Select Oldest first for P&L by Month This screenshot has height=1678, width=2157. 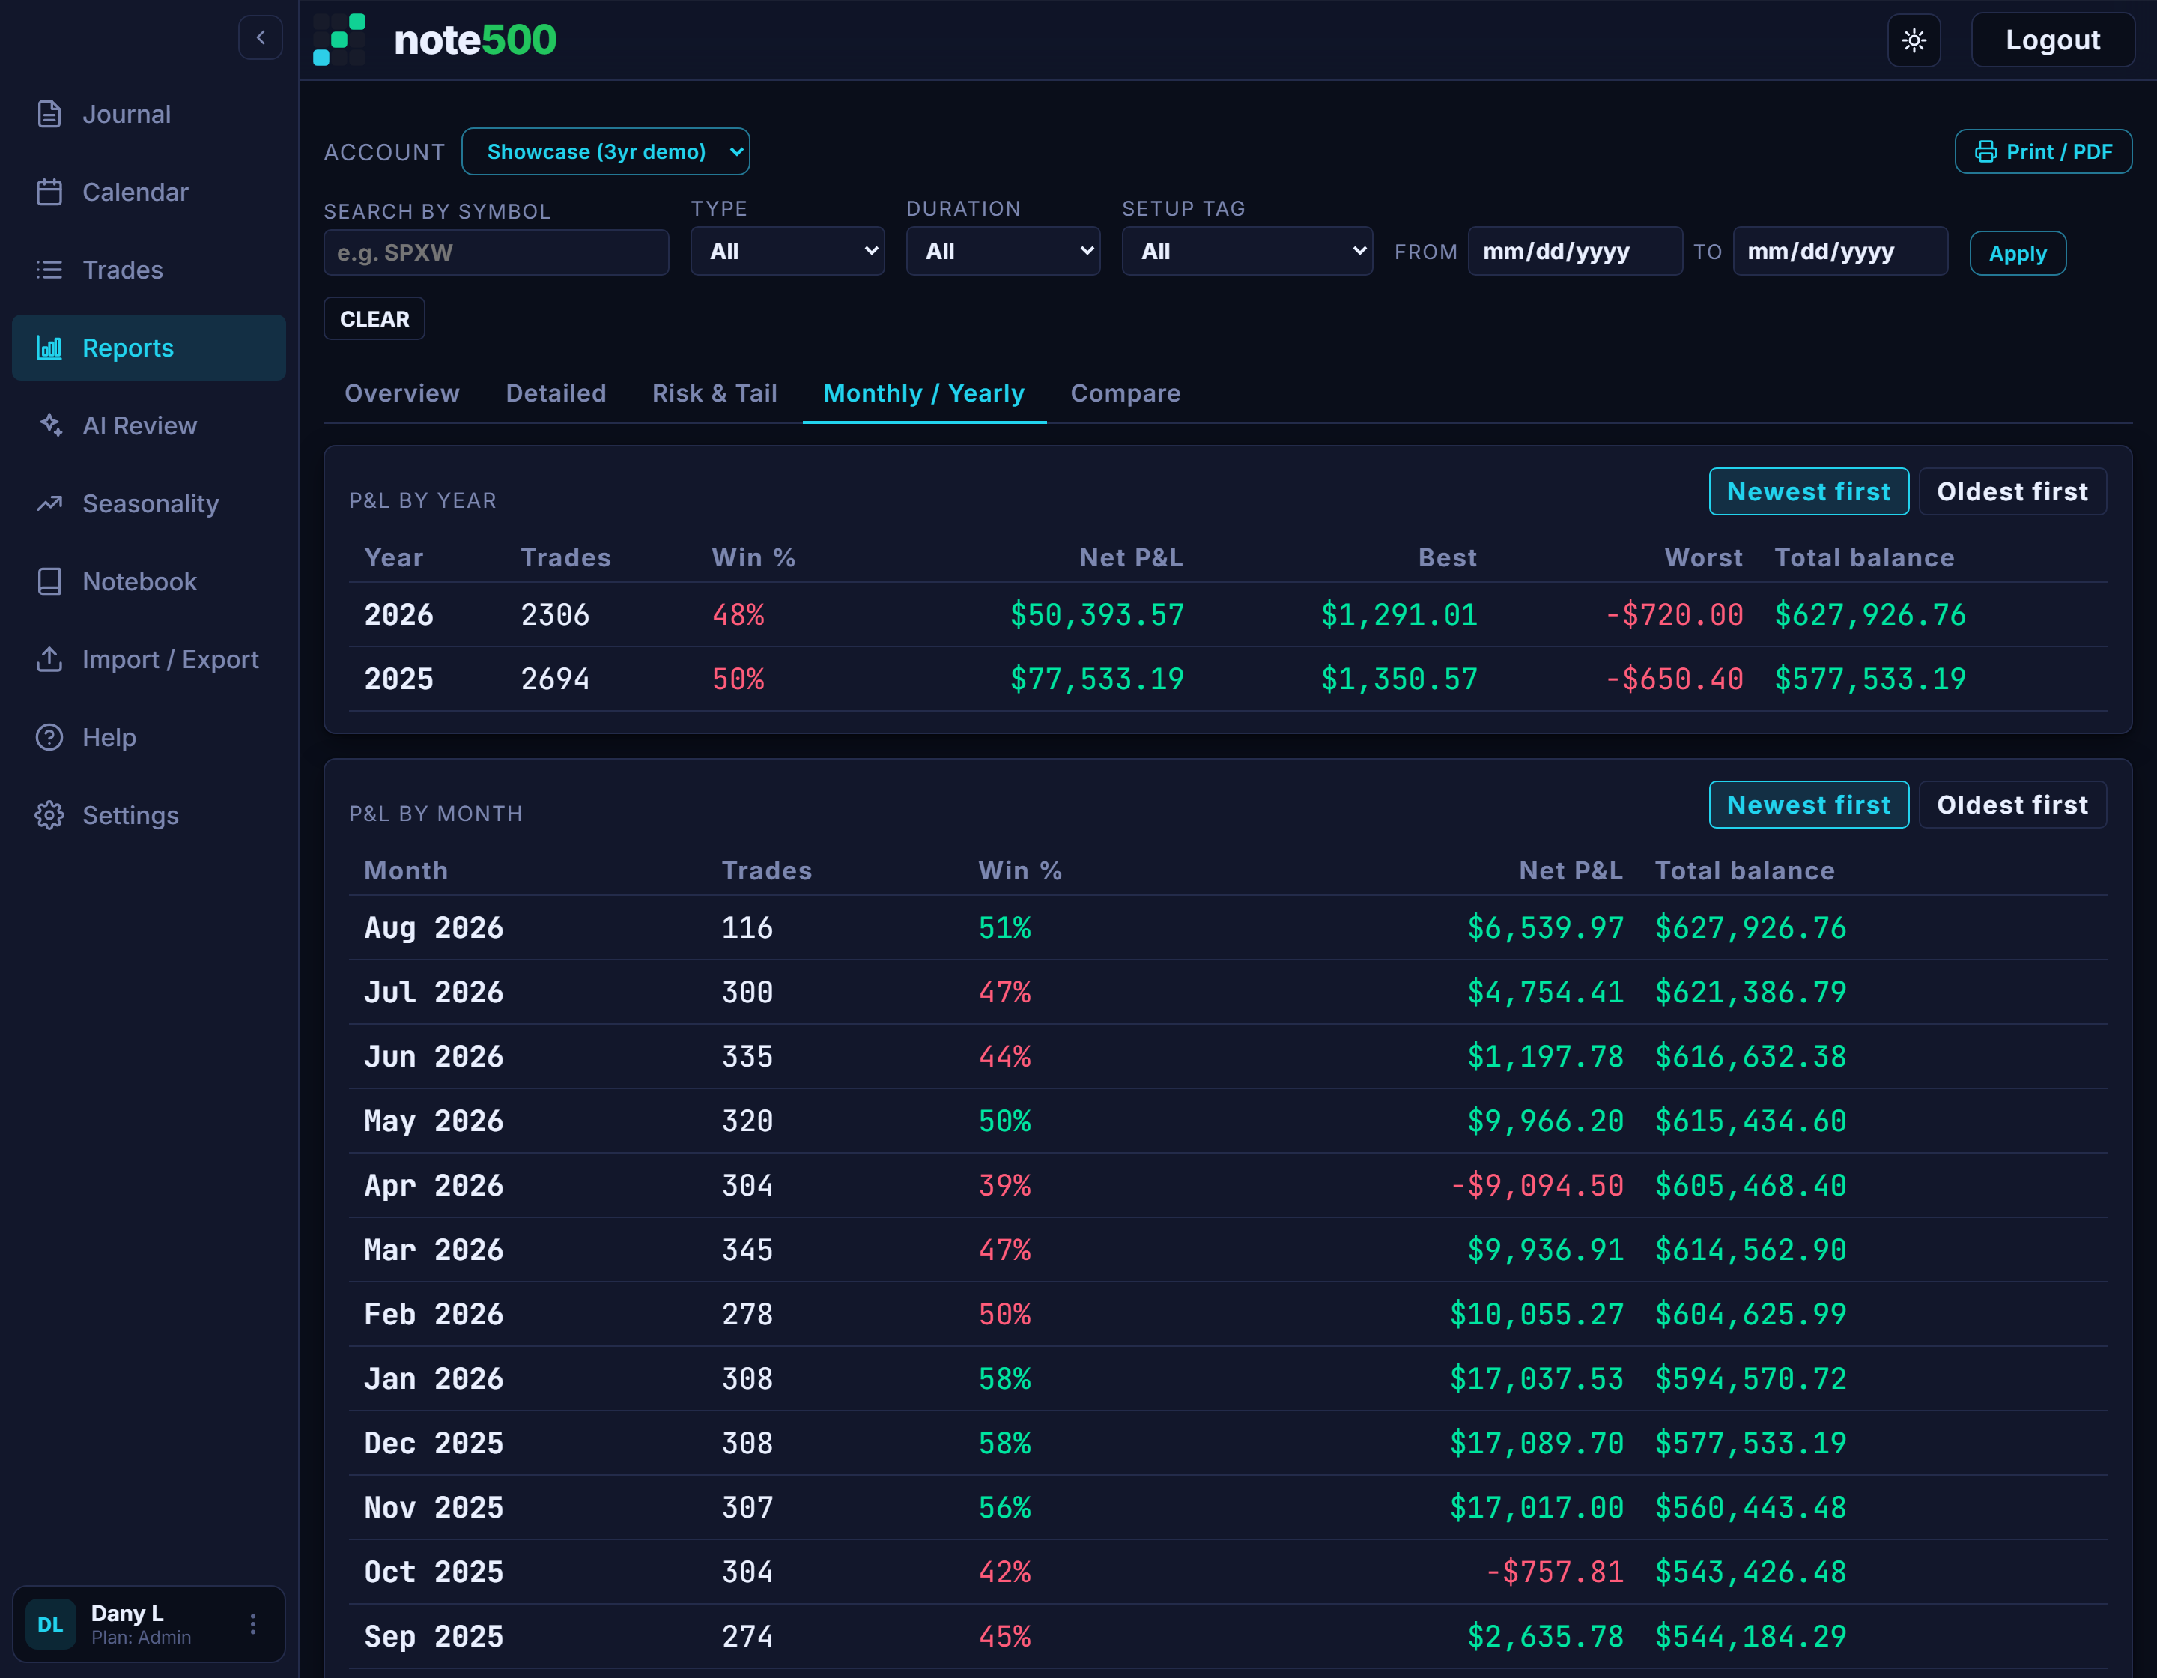tap(2012, 805)
